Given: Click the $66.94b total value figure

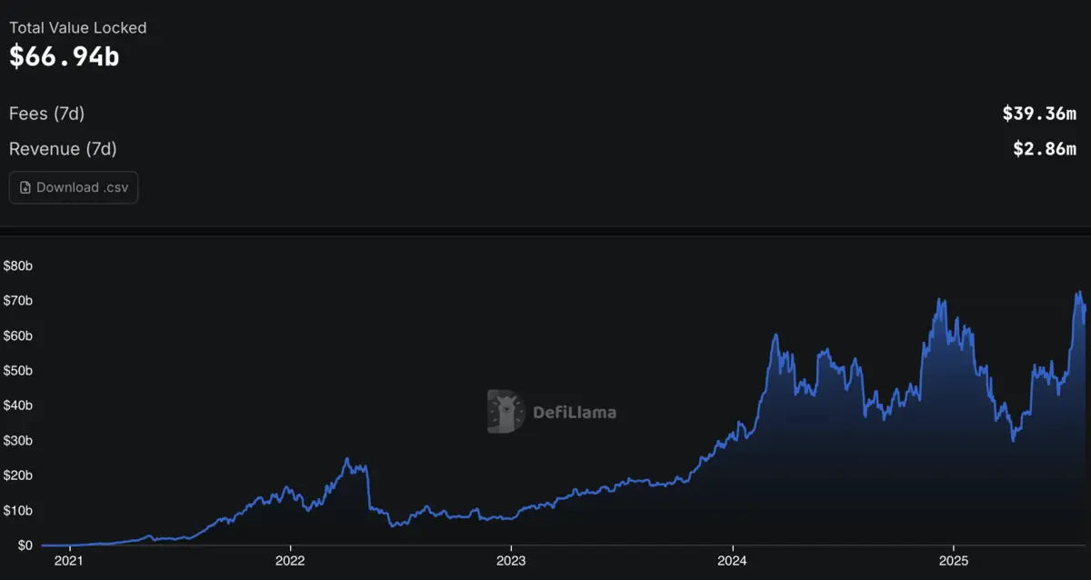Looking at the screenshot, I should click(x=65, y=56).
